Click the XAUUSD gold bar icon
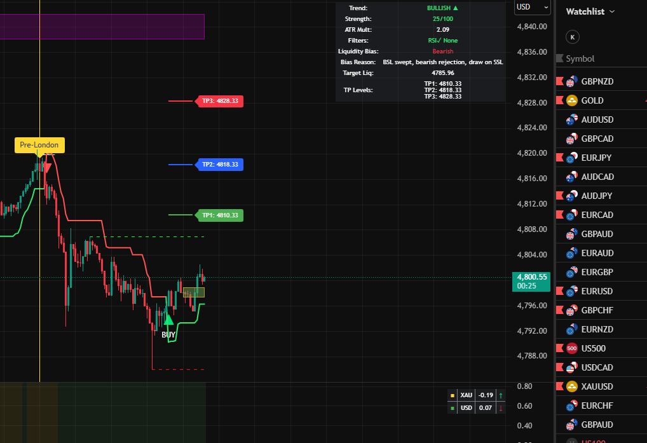647x443 pixels. coord(571,386)
